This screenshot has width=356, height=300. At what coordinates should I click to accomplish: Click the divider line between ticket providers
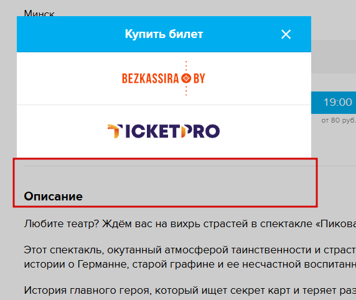point(164,105)
